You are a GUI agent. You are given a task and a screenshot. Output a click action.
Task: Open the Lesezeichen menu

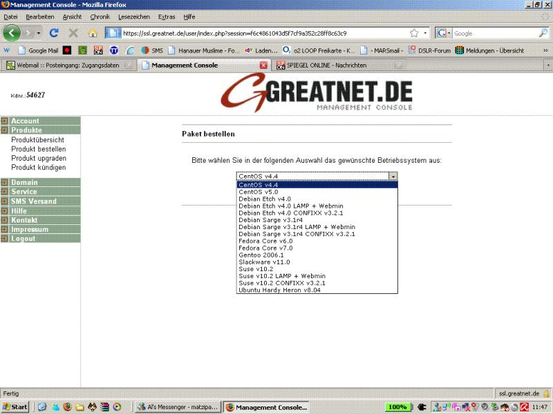[133, 17]
